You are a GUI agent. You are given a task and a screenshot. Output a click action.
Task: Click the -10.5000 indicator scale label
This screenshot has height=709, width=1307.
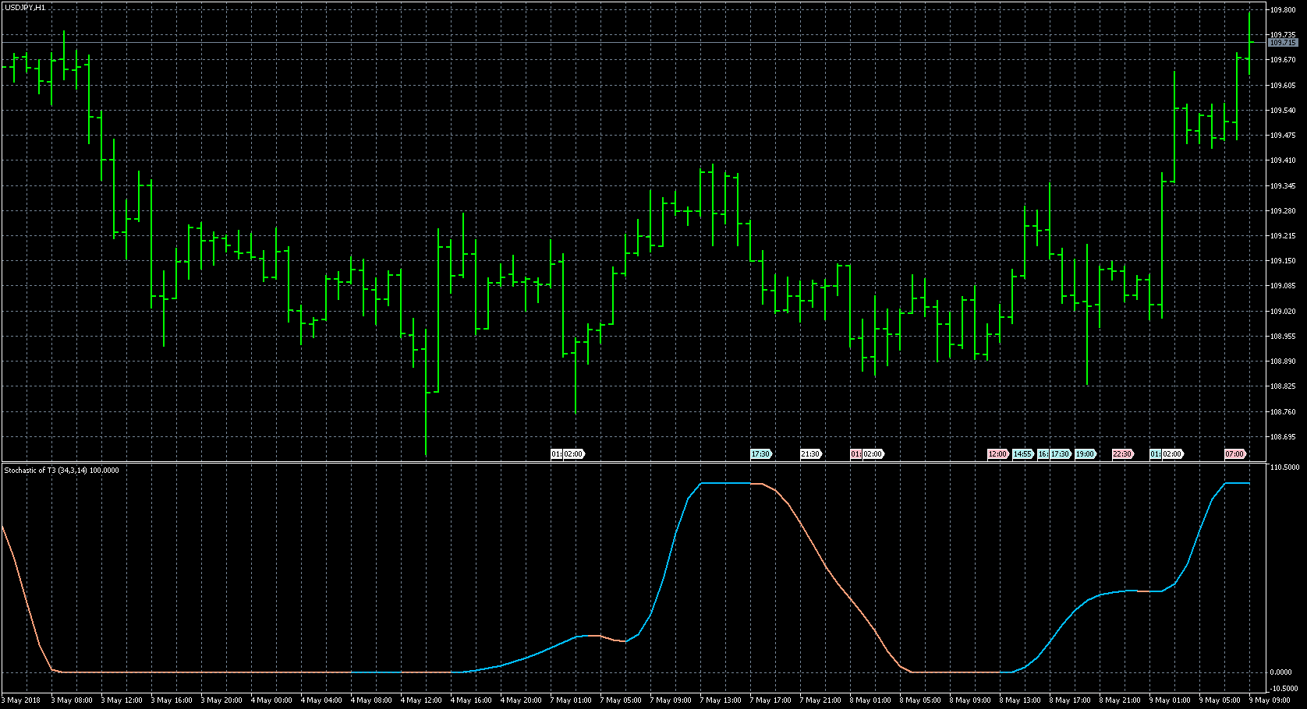(1284, 689)
